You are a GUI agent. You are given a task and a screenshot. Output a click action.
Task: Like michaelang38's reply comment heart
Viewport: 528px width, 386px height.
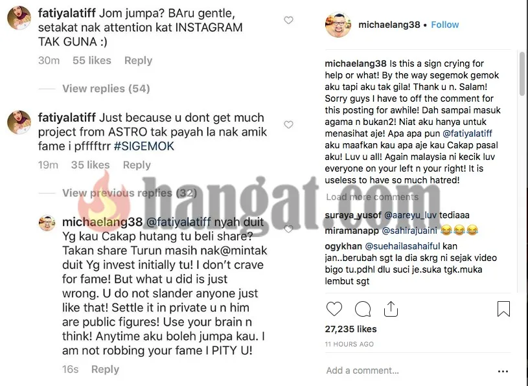pyautogui.click(x=288, y=229)
